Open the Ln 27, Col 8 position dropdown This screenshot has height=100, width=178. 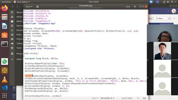pyautogui.click(x=130, y=98)
